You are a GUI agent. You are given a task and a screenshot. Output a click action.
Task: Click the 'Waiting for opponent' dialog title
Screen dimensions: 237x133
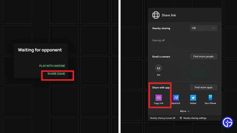click(x=40, y=50)
